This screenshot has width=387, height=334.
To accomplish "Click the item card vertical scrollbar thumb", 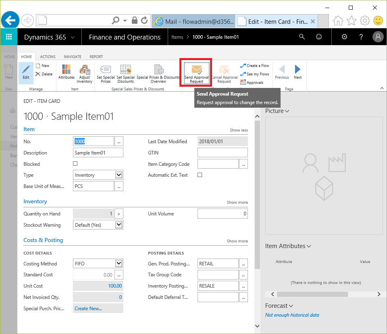I will coord(257,195).
